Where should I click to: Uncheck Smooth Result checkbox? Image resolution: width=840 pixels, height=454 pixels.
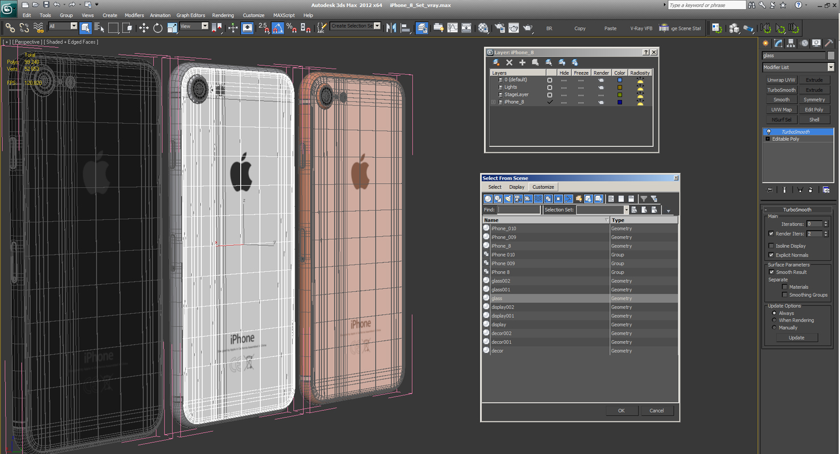[771, 272]
